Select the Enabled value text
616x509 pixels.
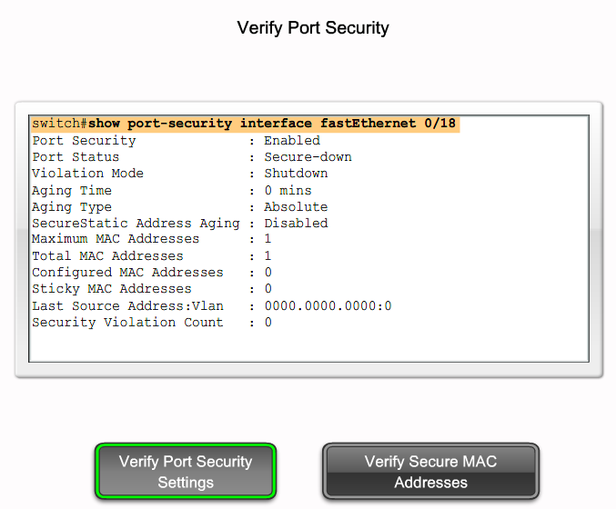(x=292, y=141)
